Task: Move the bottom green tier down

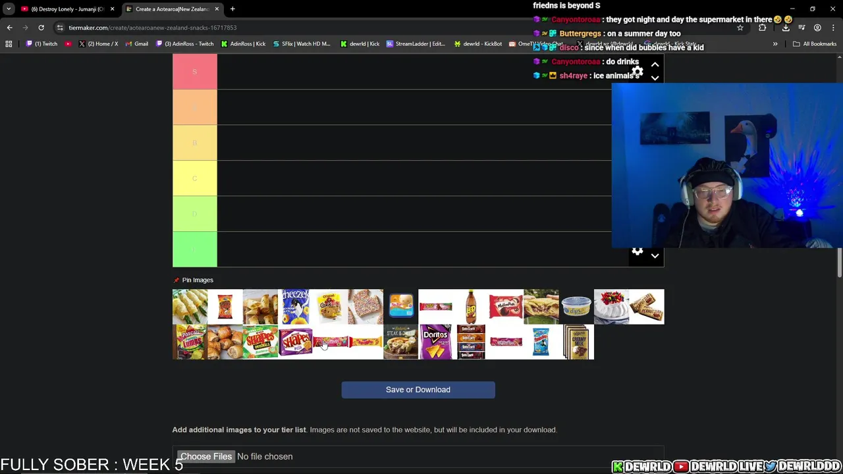Action: click(655, 256)
